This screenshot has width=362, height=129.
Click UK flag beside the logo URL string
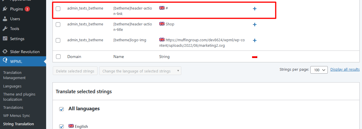(x=162, y=40)
